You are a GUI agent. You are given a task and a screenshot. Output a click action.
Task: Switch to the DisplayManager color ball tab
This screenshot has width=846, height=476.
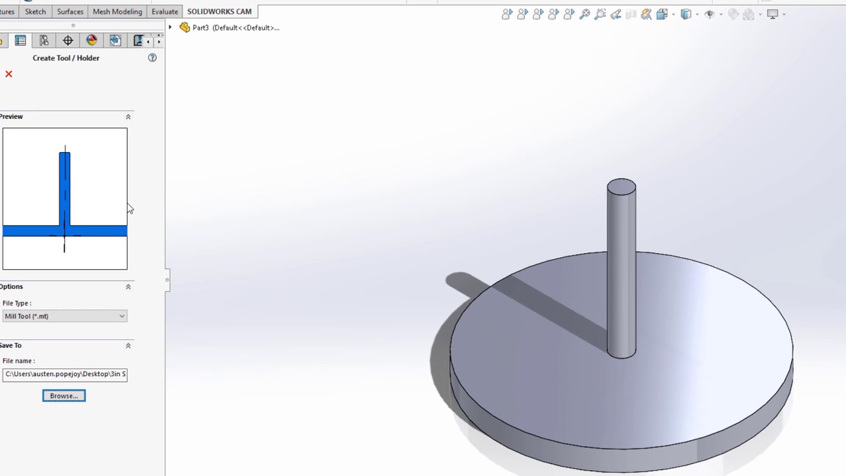click(x=91, y=41)
